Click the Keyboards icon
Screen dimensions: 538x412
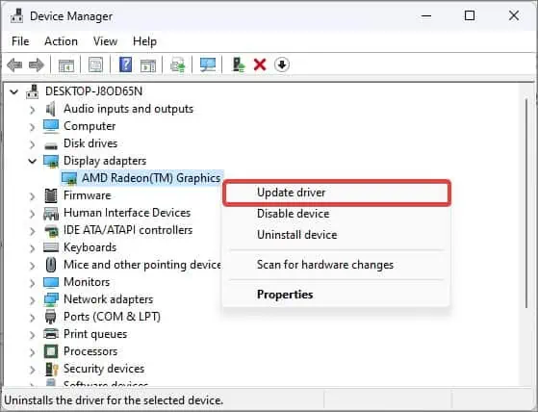pyautogui.click(x=51, y=247)
